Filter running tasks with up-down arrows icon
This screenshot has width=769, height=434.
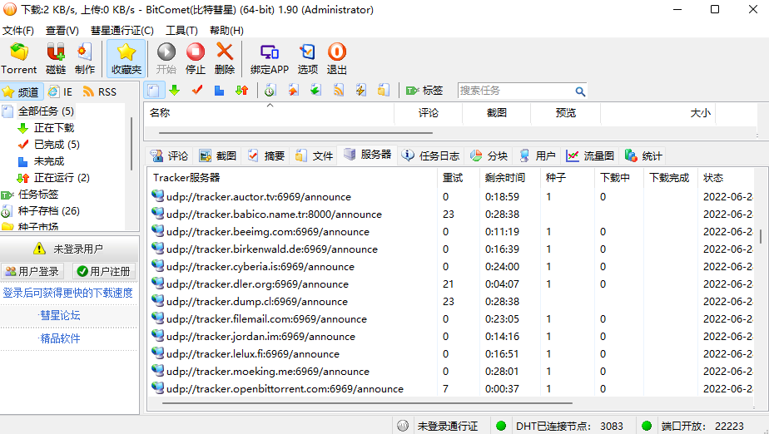[x=242, y=90]
